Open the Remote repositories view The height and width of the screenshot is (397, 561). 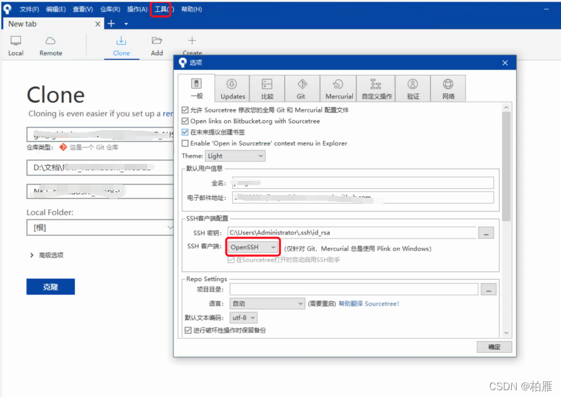tap(51, 46)
